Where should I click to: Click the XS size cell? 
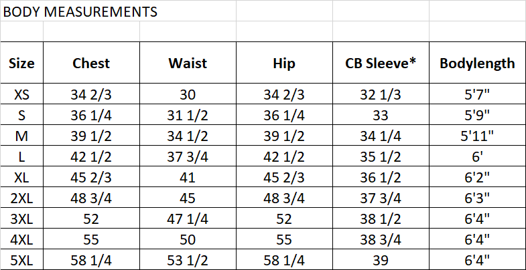21,95
